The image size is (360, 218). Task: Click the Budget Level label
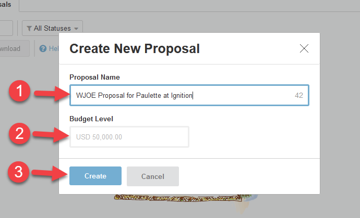[91, 119]
